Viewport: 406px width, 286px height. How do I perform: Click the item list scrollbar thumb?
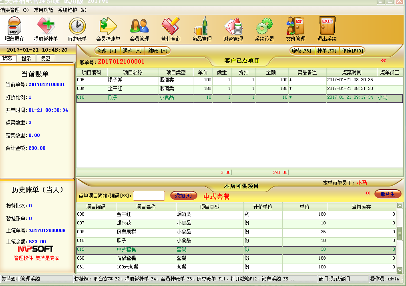(x=400, y=234)
